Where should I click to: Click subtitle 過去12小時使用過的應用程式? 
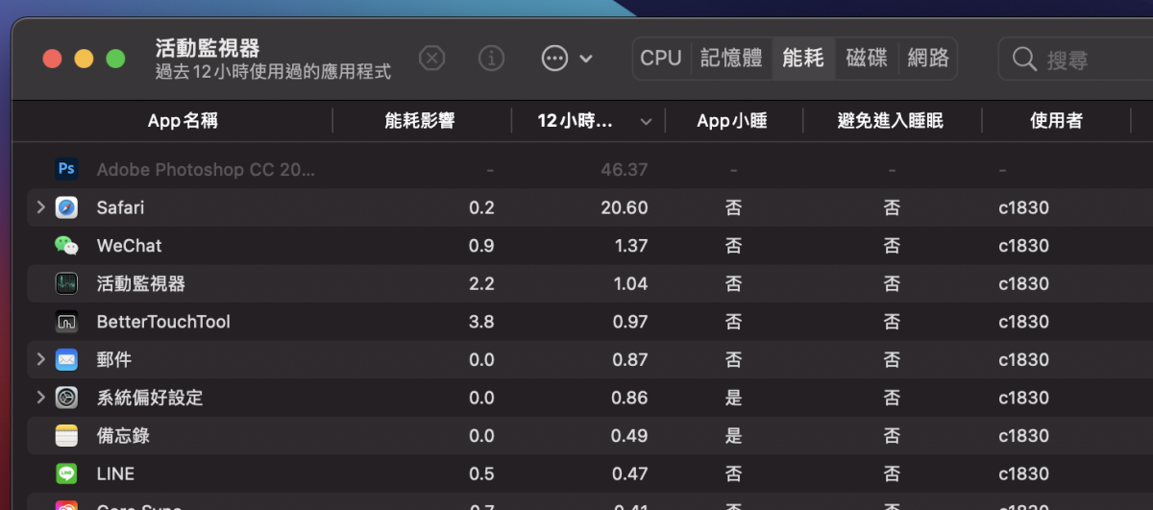tap(273, 72)
